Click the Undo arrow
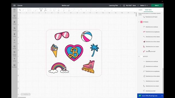Screen dimensions: 175x98 pos(20,10)
